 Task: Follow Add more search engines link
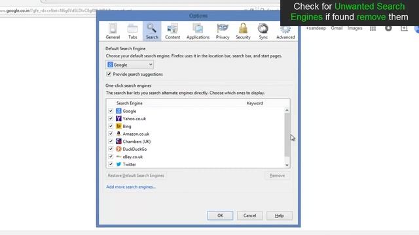[x=131, y=187]
